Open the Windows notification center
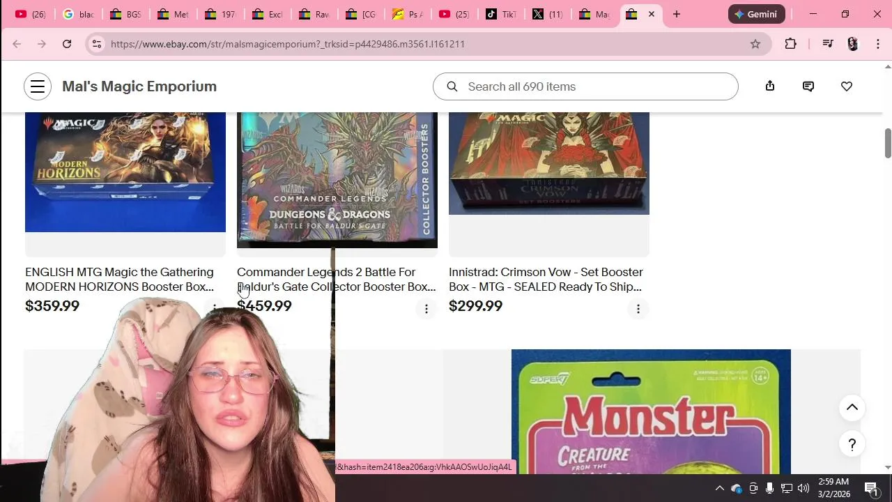Image resolution: width=892 pixels, height=502 pixels. [871, 488]
